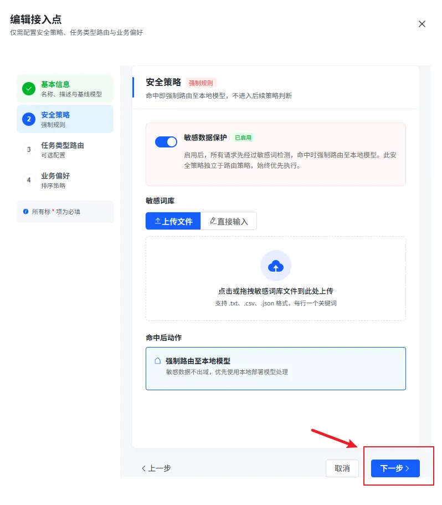Viewport: 442px width, 505px height.
Task: Click the house icon in 强制路由至本地模型
Action: click(158, 361)
